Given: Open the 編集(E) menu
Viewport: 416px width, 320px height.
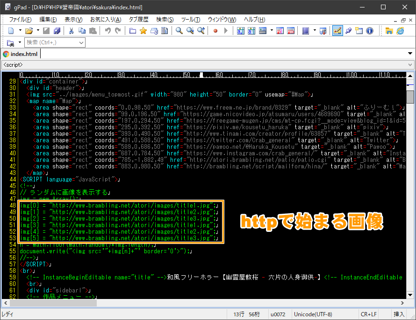Looking at the screenshot, I should tap(48, 20).
